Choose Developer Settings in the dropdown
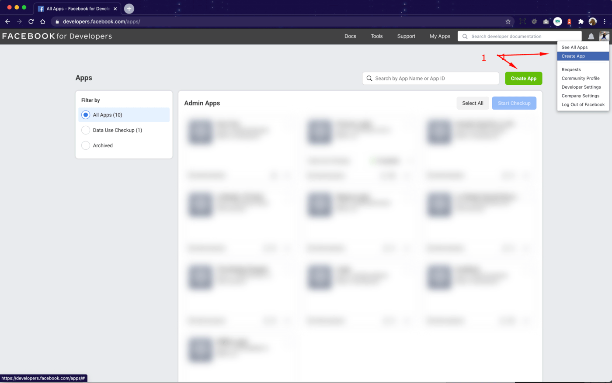 [581, 87]
